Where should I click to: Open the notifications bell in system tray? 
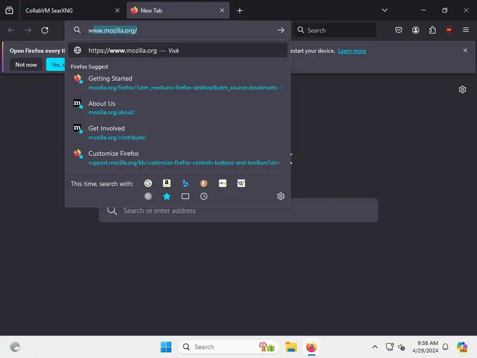pos(445,347)
